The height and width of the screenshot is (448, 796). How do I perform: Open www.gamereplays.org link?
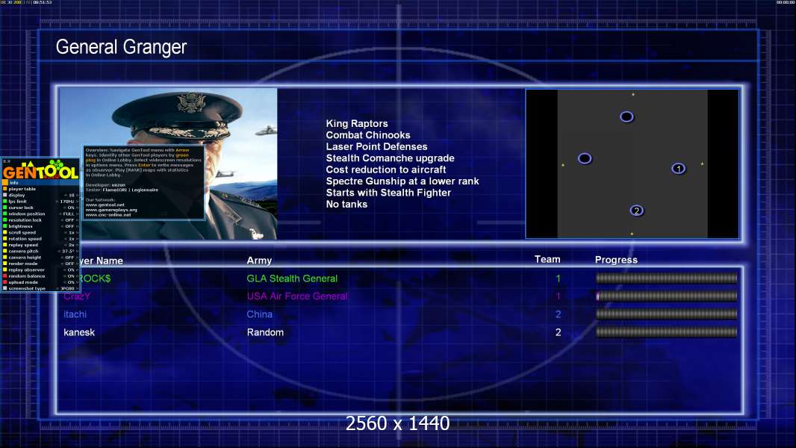point(111,210)
